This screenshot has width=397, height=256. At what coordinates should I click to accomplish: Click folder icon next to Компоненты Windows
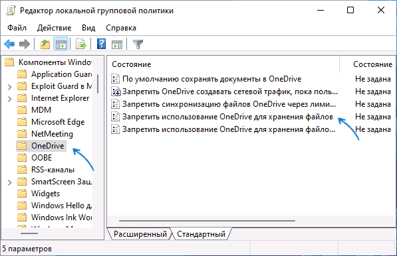[x=9, y=62]
